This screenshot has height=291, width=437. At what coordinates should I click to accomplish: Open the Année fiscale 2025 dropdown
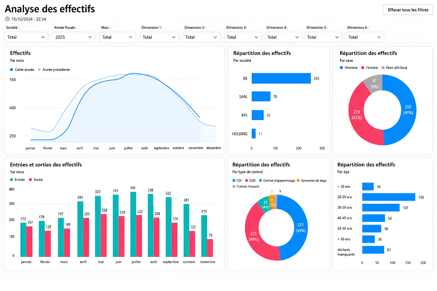point(74,37)
